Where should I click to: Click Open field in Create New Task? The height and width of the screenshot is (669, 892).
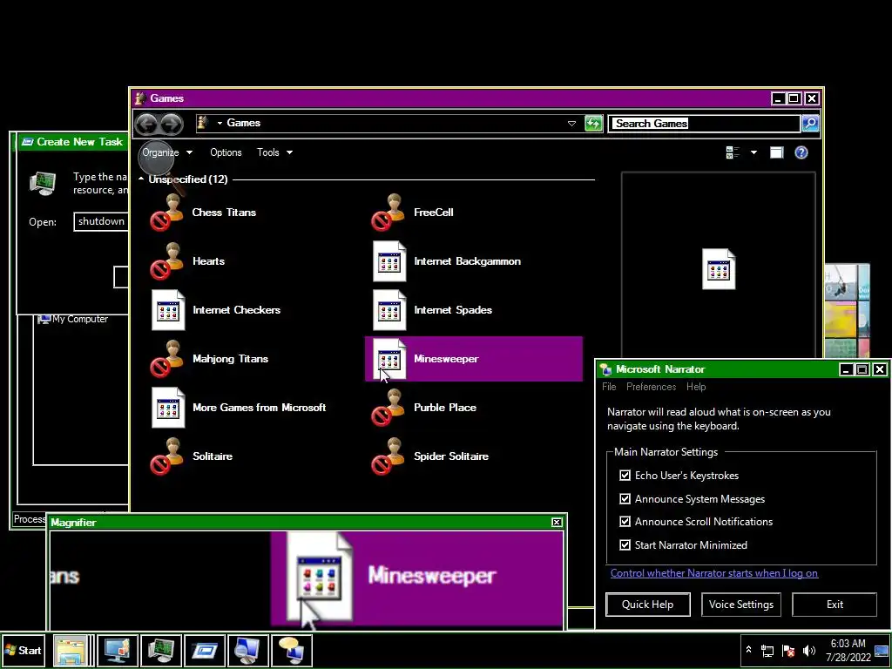click(x=101, y=222)
